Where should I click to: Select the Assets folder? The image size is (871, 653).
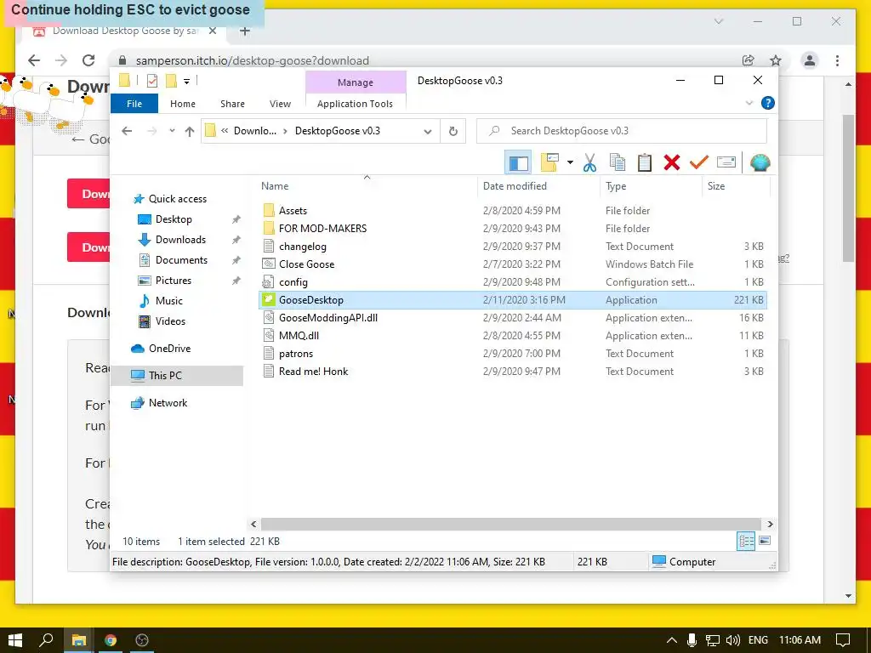point(513,211)
